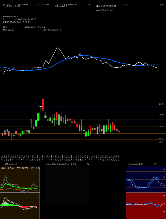Image resolution: width=166 pixels, height=219 pixels.
Task: Click the 'ADX: 21.21 +DY: 12.94 -DY: 8.41' header
Action: click(x=21, y=168)
